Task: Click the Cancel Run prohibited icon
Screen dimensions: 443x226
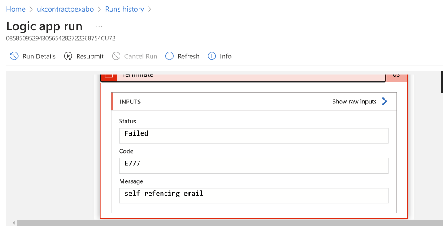Action: (116, 56)
